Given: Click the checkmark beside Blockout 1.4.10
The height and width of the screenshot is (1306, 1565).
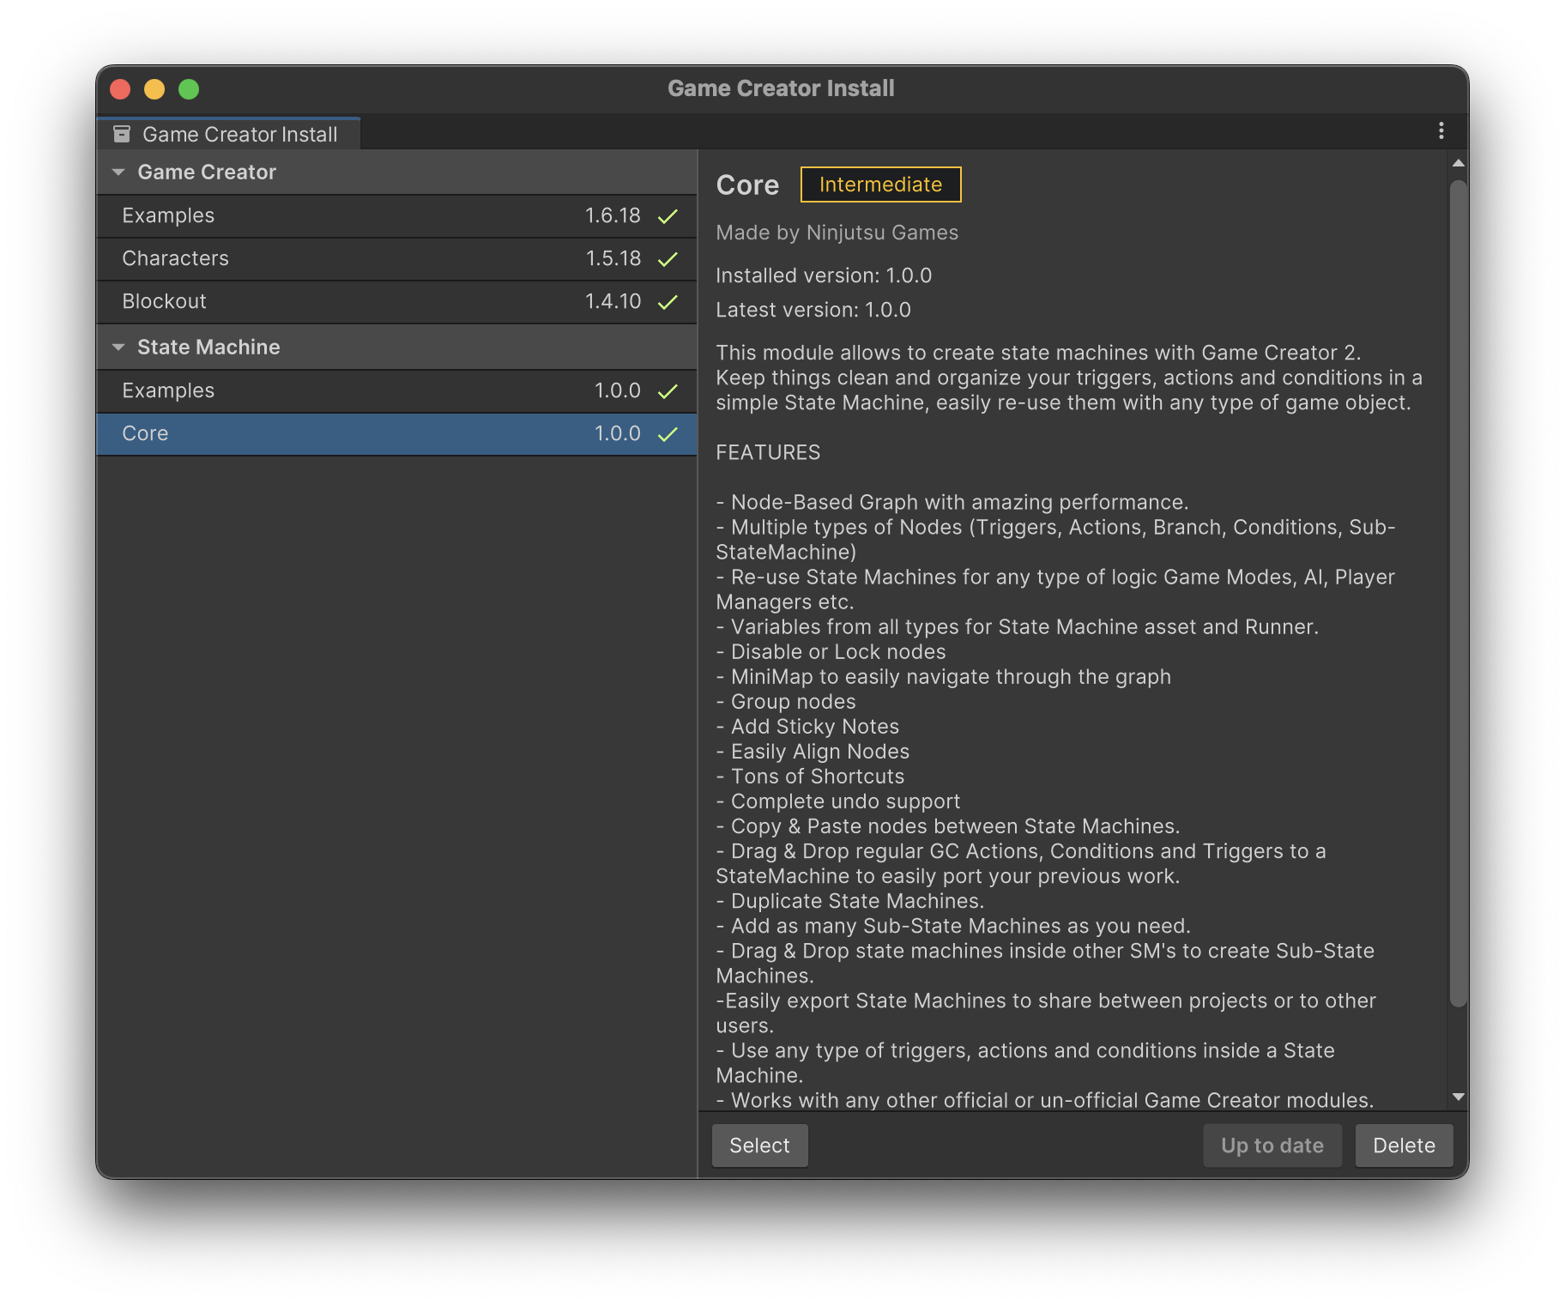Looking at the screenshot, I should [x=668, y=302].
